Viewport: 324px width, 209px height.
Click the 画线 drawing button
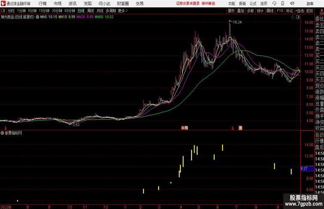(x=270, y=11)
